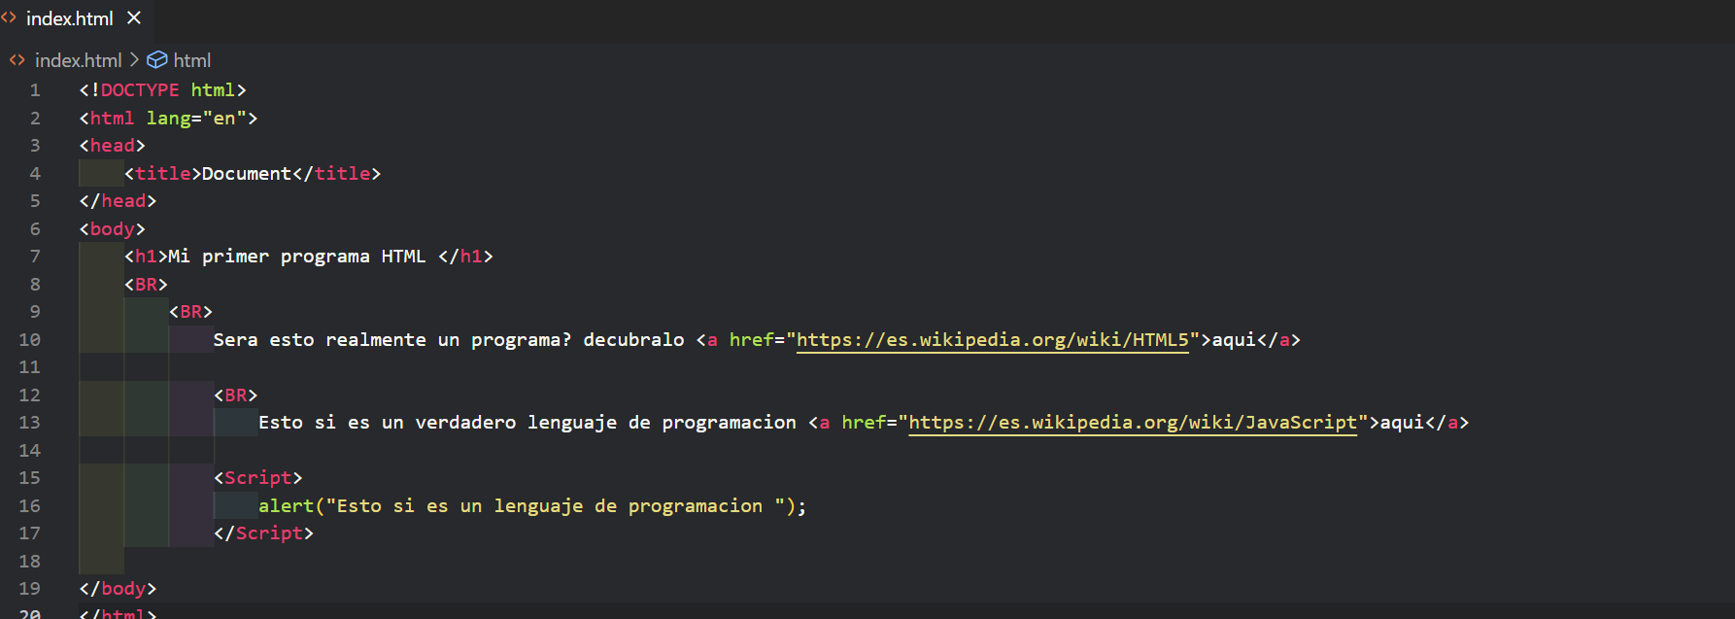Open the HTML5 Wikipedia link in line 10
The height and width of the screenshot is (619, 1735).
pos(992,340)
